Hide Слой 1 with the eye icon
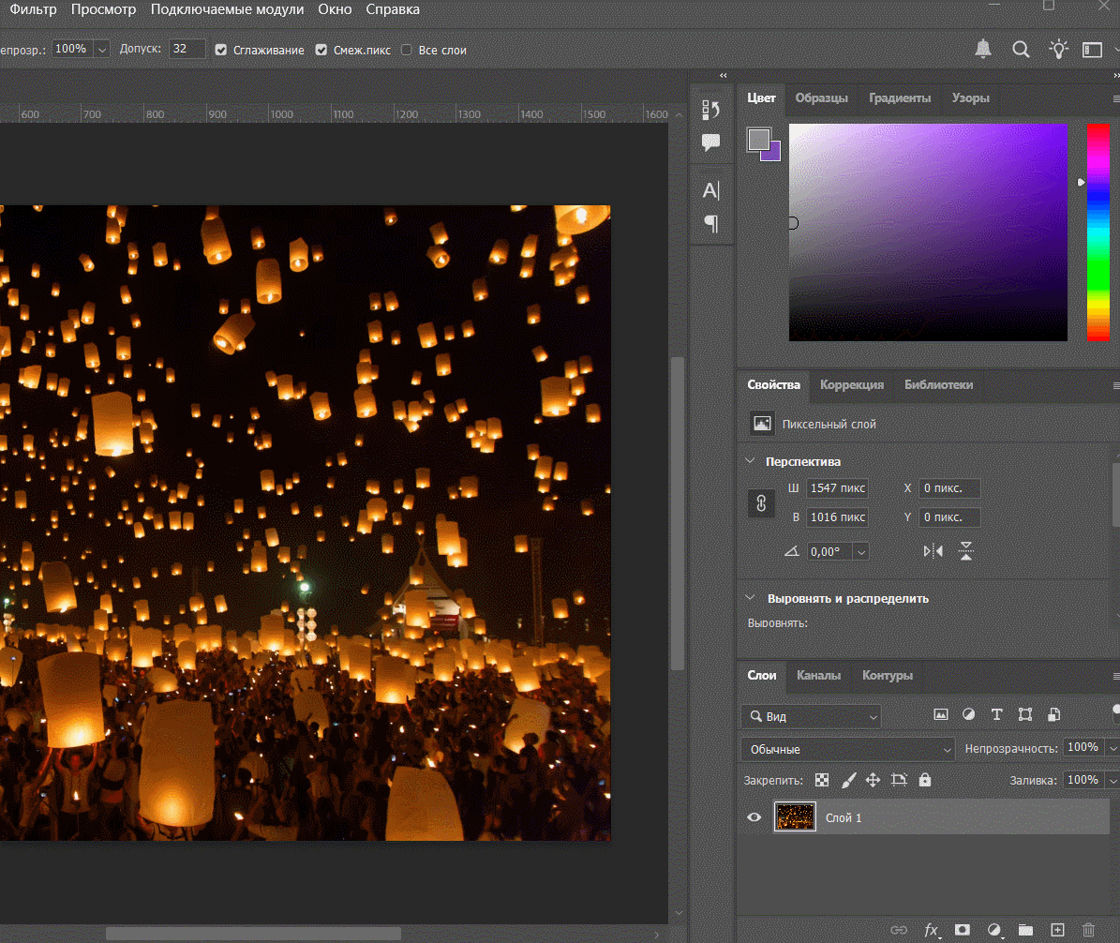This screenshot has width=1120, height=943. point(754,817)
